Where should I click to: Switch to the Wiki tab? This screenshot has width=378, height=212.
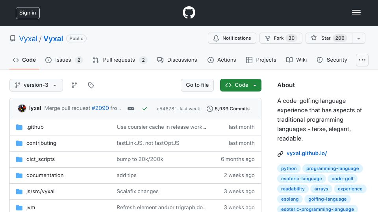click(x=296, y=60)
